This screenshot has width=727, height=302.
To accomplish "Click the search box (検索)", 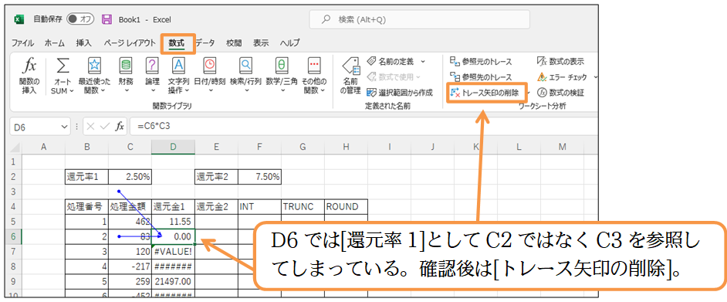I will (420, 19).
